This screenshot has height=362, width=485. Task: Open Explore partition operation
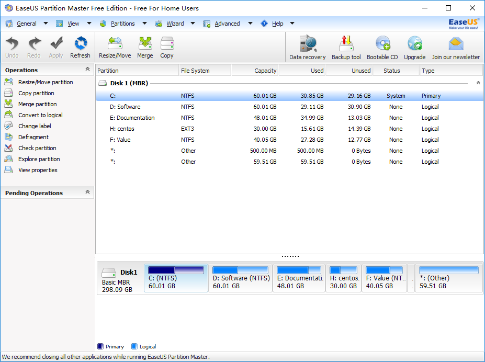coord(39,159)
